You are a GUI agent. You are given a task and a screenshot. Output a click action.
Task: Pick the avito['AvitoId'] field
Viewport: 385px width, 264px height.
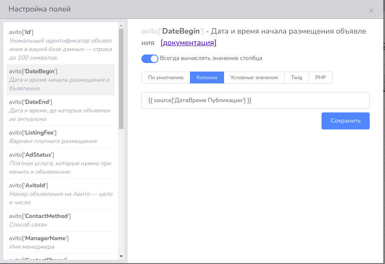60,194
